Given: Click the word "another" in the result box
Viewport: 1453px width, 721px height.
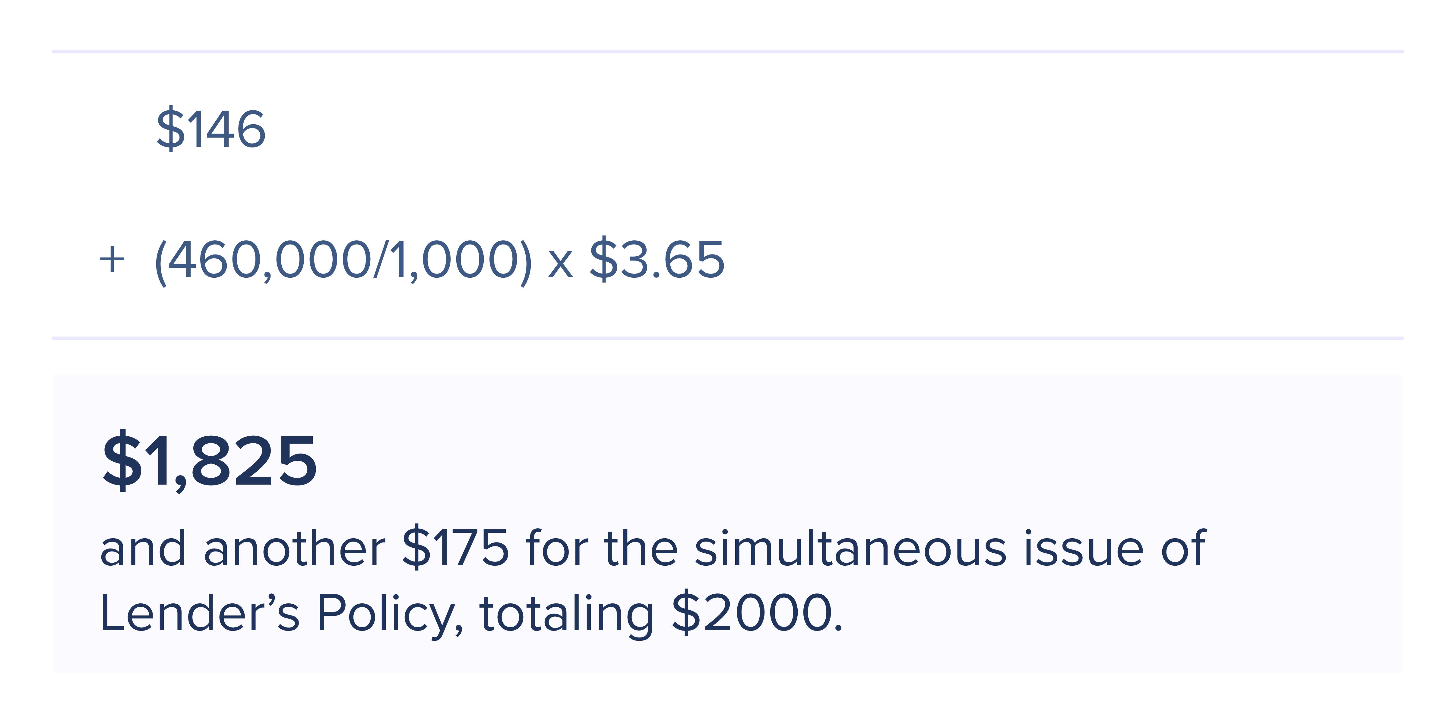Looking at the screenshot, I should pos(294,548).
